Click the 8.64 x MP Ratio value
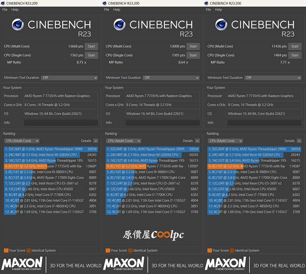Screen dimensions: 306x274 [x=183, y=62]
